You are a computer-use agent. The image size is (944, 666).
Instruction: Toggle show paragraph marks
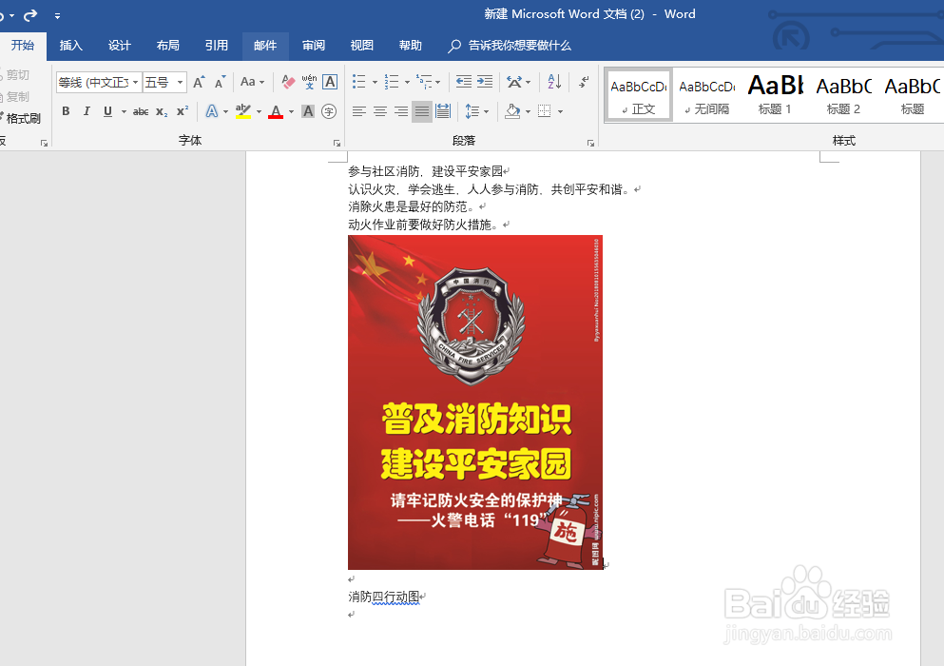click(x=583, y=82)
